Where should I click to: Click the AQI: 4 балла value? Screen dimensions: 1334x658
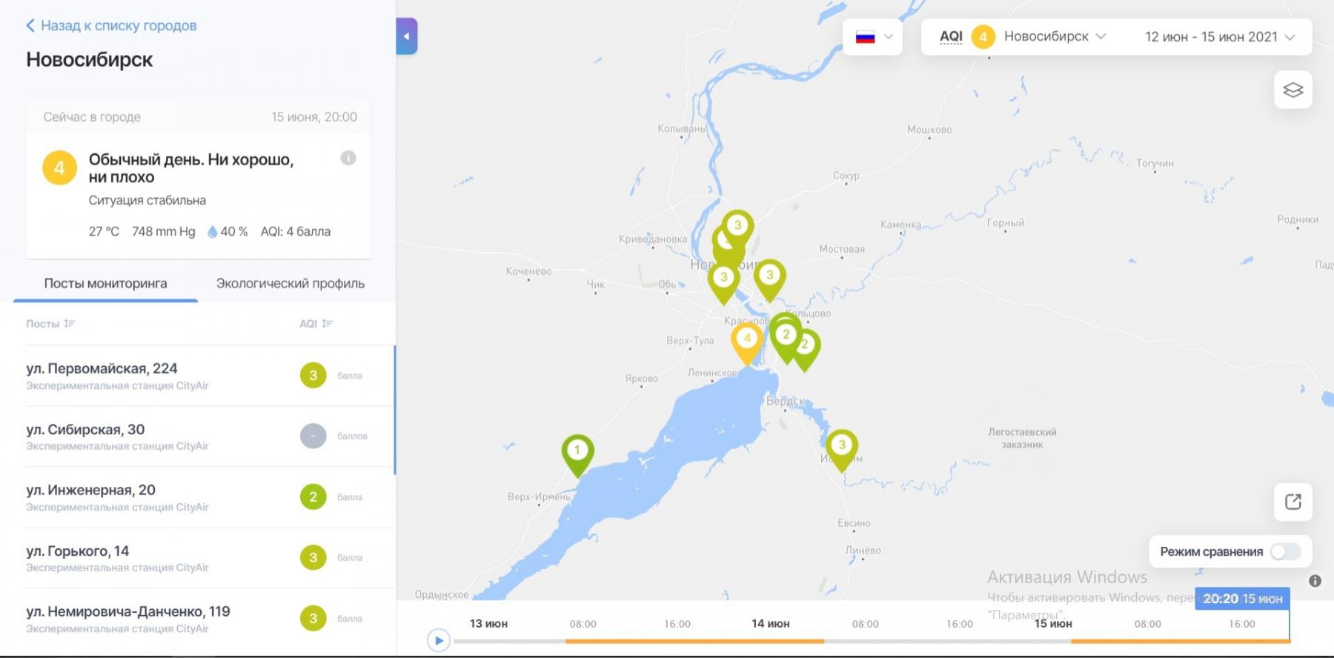[296, 232]
